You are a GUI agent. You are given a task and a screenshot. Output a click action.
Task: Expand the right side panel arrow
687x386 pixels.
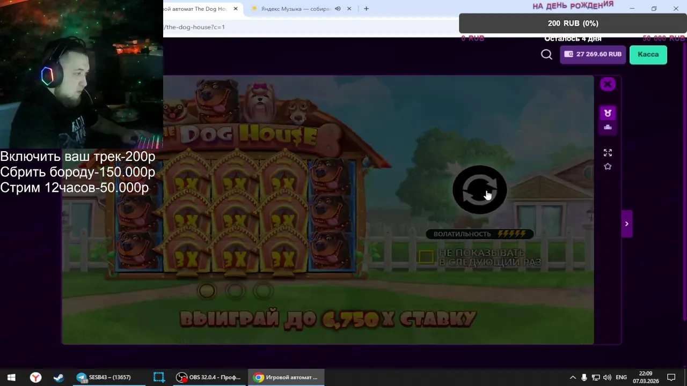pos(626,224)
